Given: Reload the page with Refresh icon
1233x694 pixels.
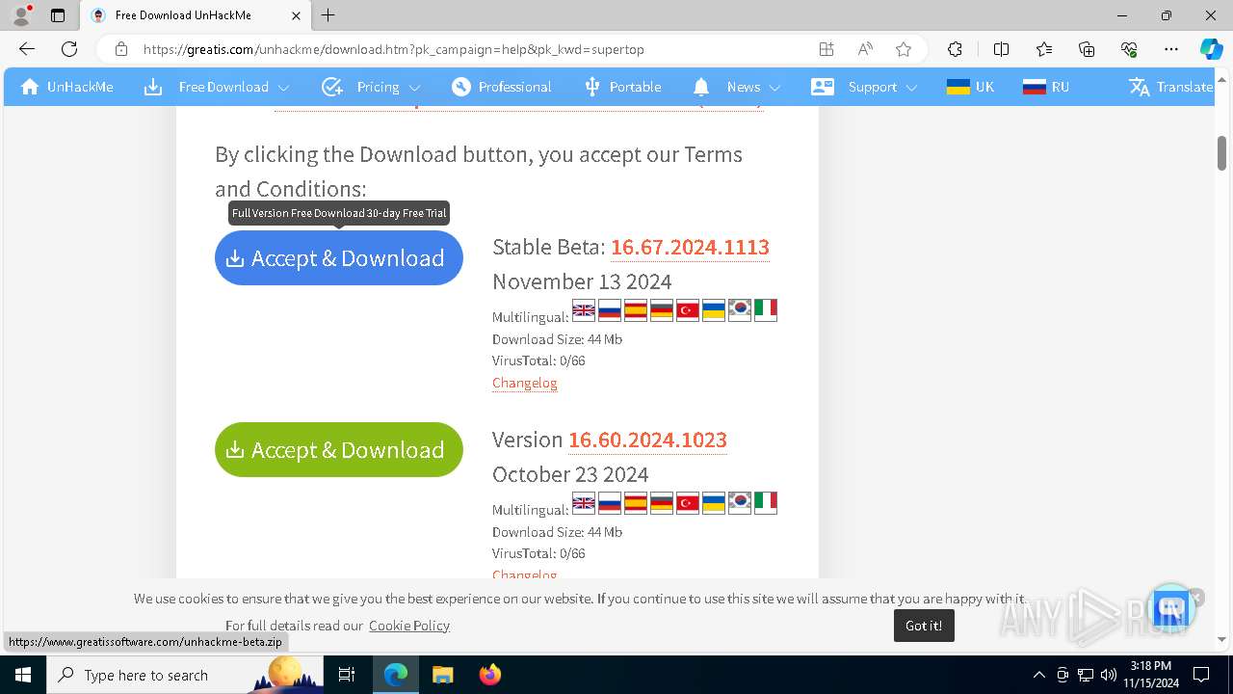Looking at the screenshot, I should [69, 49].
